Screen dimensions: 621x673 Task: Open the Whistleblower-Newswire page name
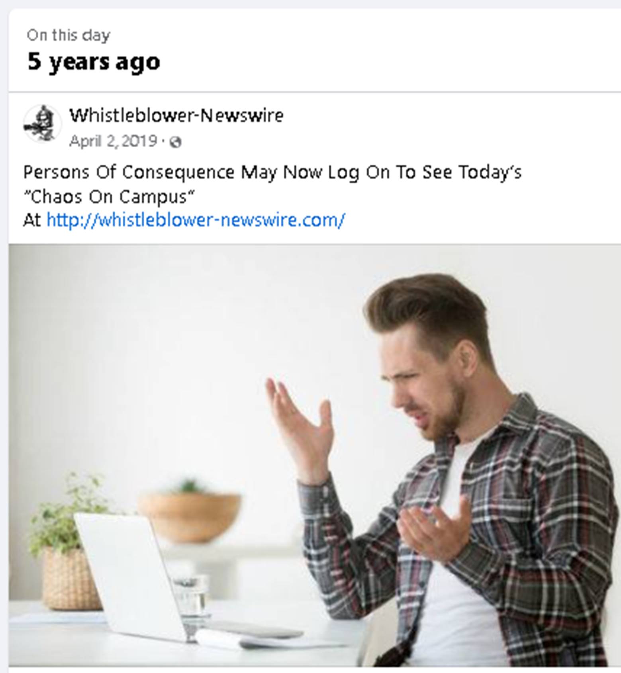click(x=176, y=115)
